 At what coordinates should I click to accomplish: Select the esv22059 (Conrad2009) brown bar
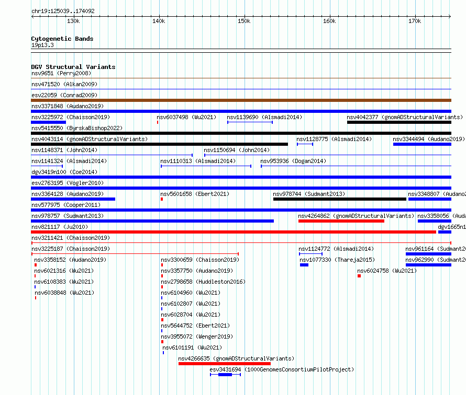241,100
